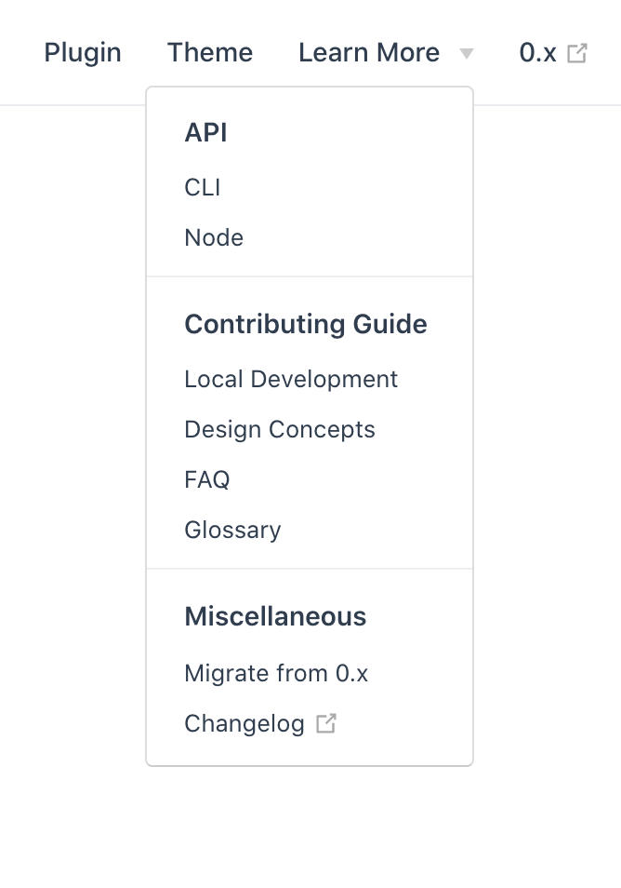Open the Design Concepts page
Viewport: 621px width, 888px height.
click(x=280, y=429)
